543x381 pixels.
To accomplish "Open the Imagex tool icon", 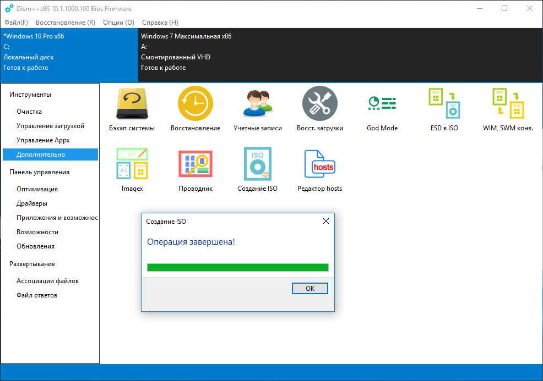I will point(132,164).
